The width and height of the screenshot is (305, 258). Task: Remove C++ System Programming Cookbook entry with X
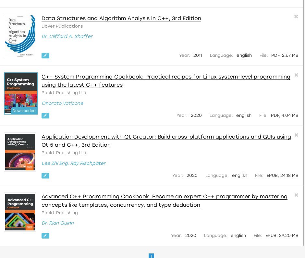(x=296, y=75)
